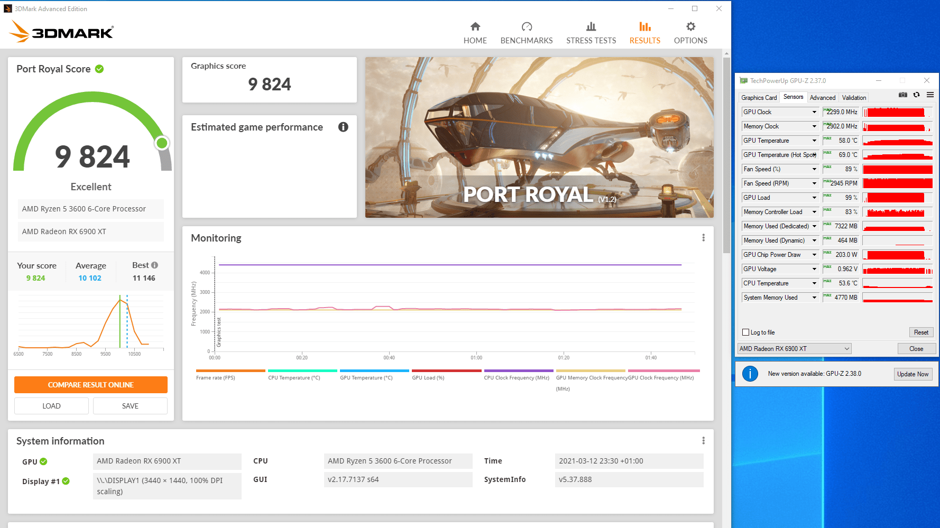Click the 3DMark logo
This screenshot has height=528, width=940.
[x=61, y=32]
